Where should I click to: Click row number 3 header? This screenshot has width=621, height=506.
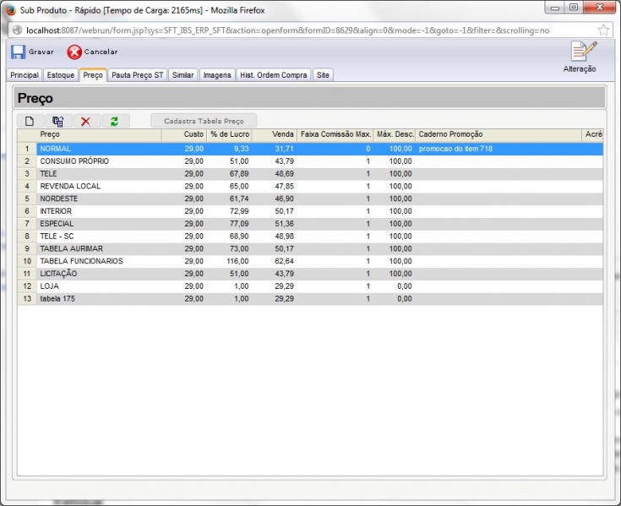[27, 174]
